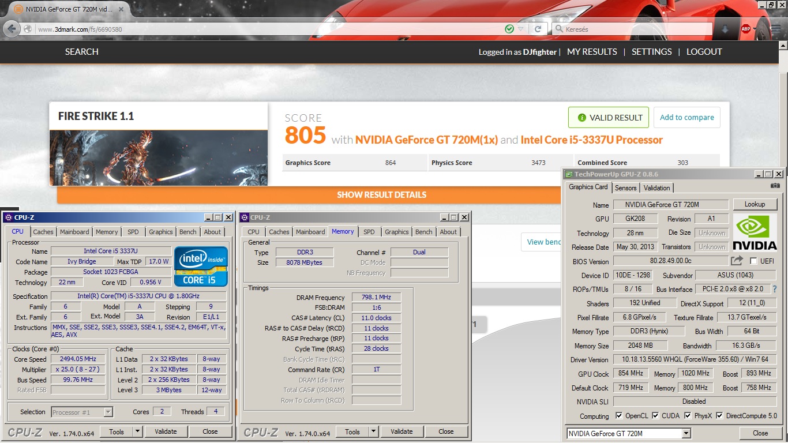
Task: Click SEARCH in the 3DMark header
Action: click(x=81, y=52)
